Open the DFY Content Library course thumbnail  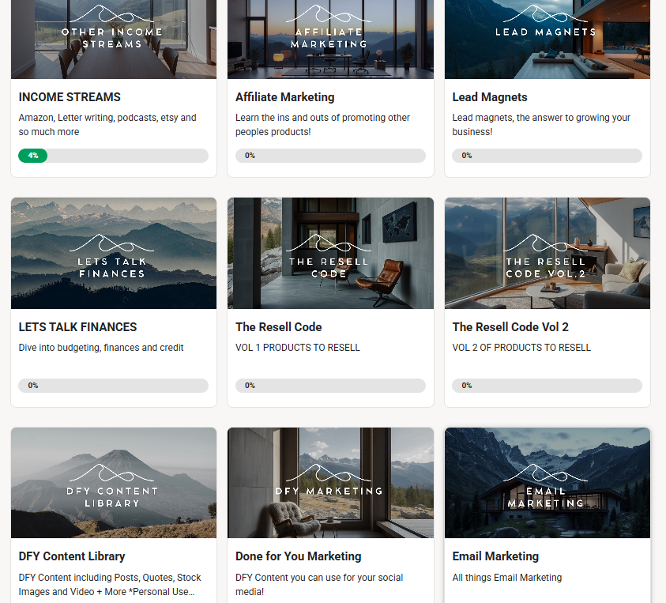(x=113, y=482)
